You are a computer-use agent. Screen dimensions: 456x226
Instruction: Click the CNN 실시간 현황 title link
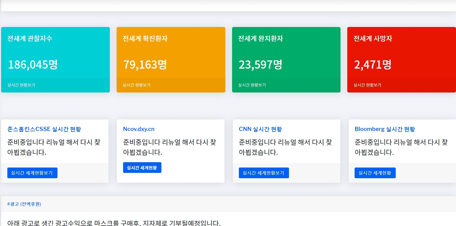[x=261, y=129]
